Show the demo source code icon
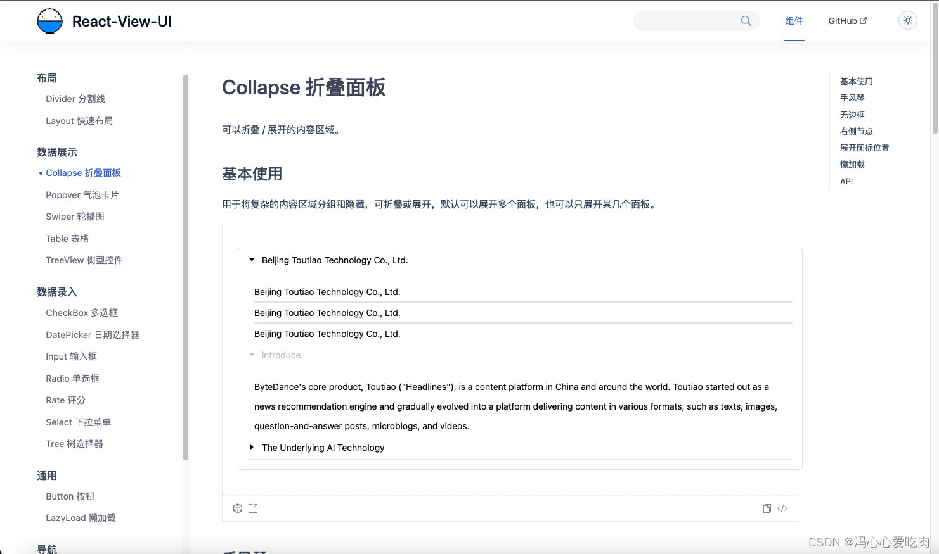Screen dimensions: 939x554 [782, 508]
